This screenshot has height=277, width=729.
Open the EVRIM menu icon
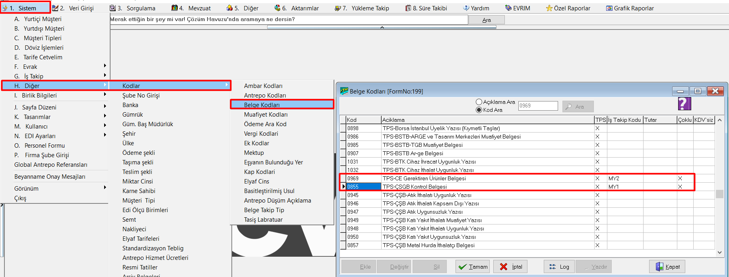tap(508, 8)
